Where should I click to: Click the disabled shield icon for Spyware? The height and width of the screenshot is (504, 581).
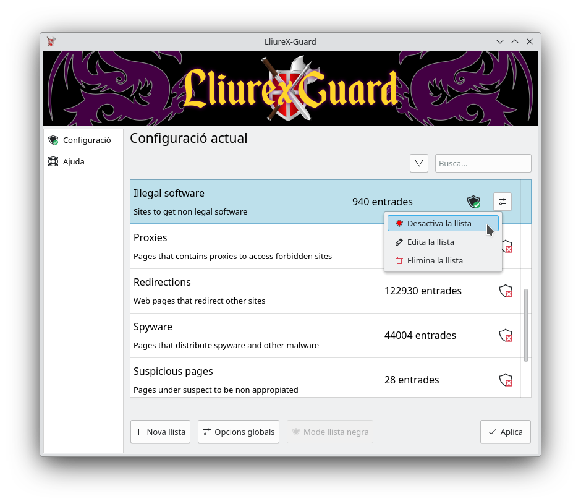[x=506, y=335]
